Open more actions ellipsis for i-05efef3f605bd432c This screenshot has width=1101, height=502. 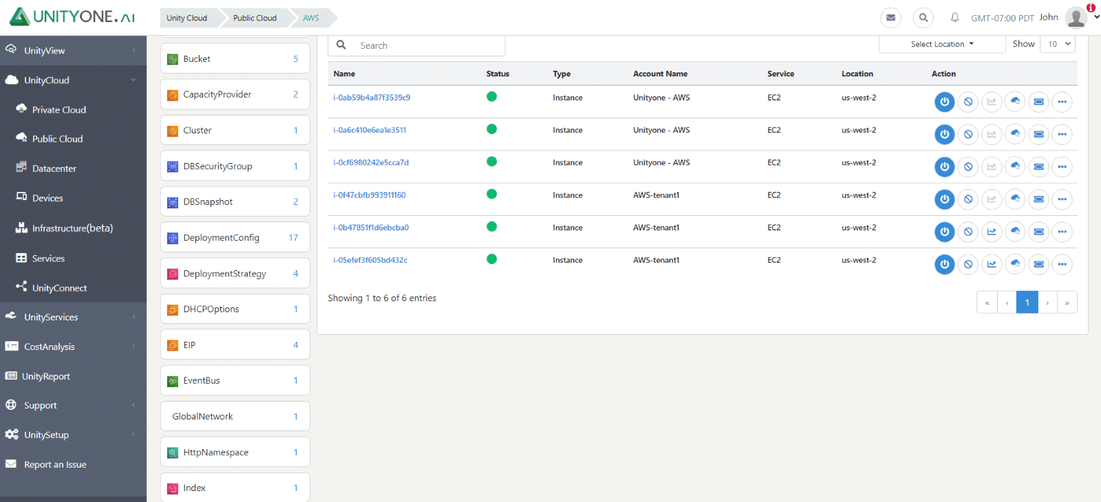coord(1062,264)
